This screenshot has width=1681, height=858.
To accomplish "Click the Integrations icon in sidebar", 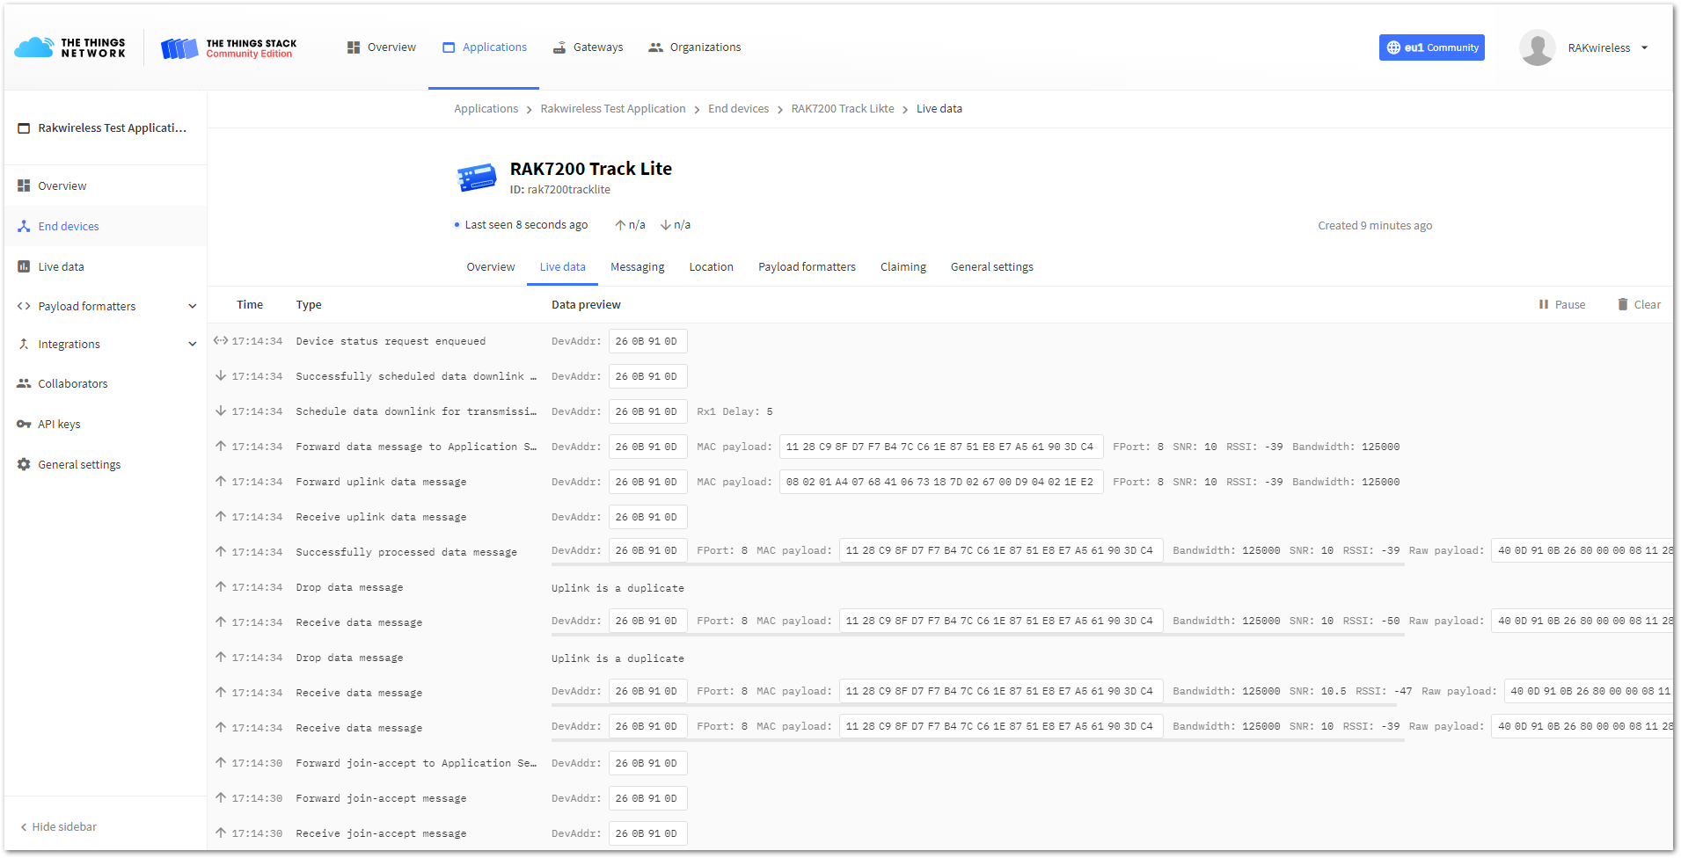I will pos(24,345).
